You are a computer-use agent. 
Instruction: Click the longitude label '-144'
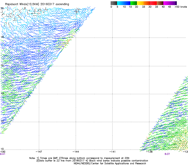point(76,152)
